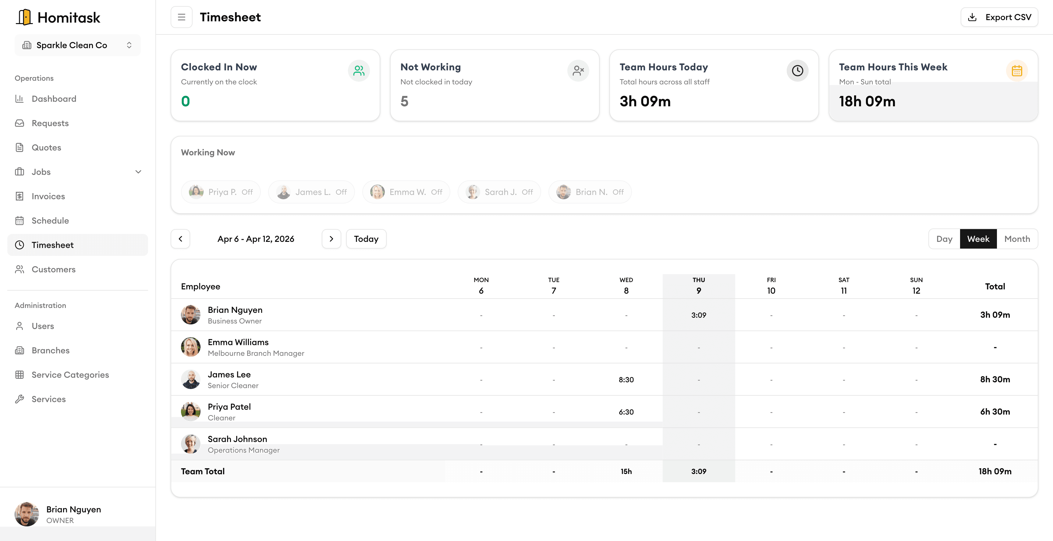Screen dimensions: 1053x541
Task: Open the Dashboard section
Action: pos(54,98)
